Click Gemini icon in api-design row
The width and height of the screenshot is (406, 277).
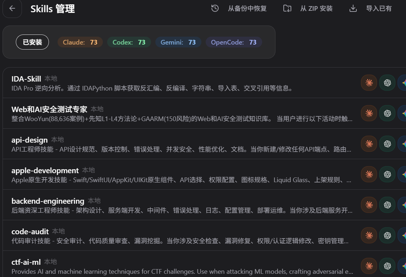(x=402, y=144)
